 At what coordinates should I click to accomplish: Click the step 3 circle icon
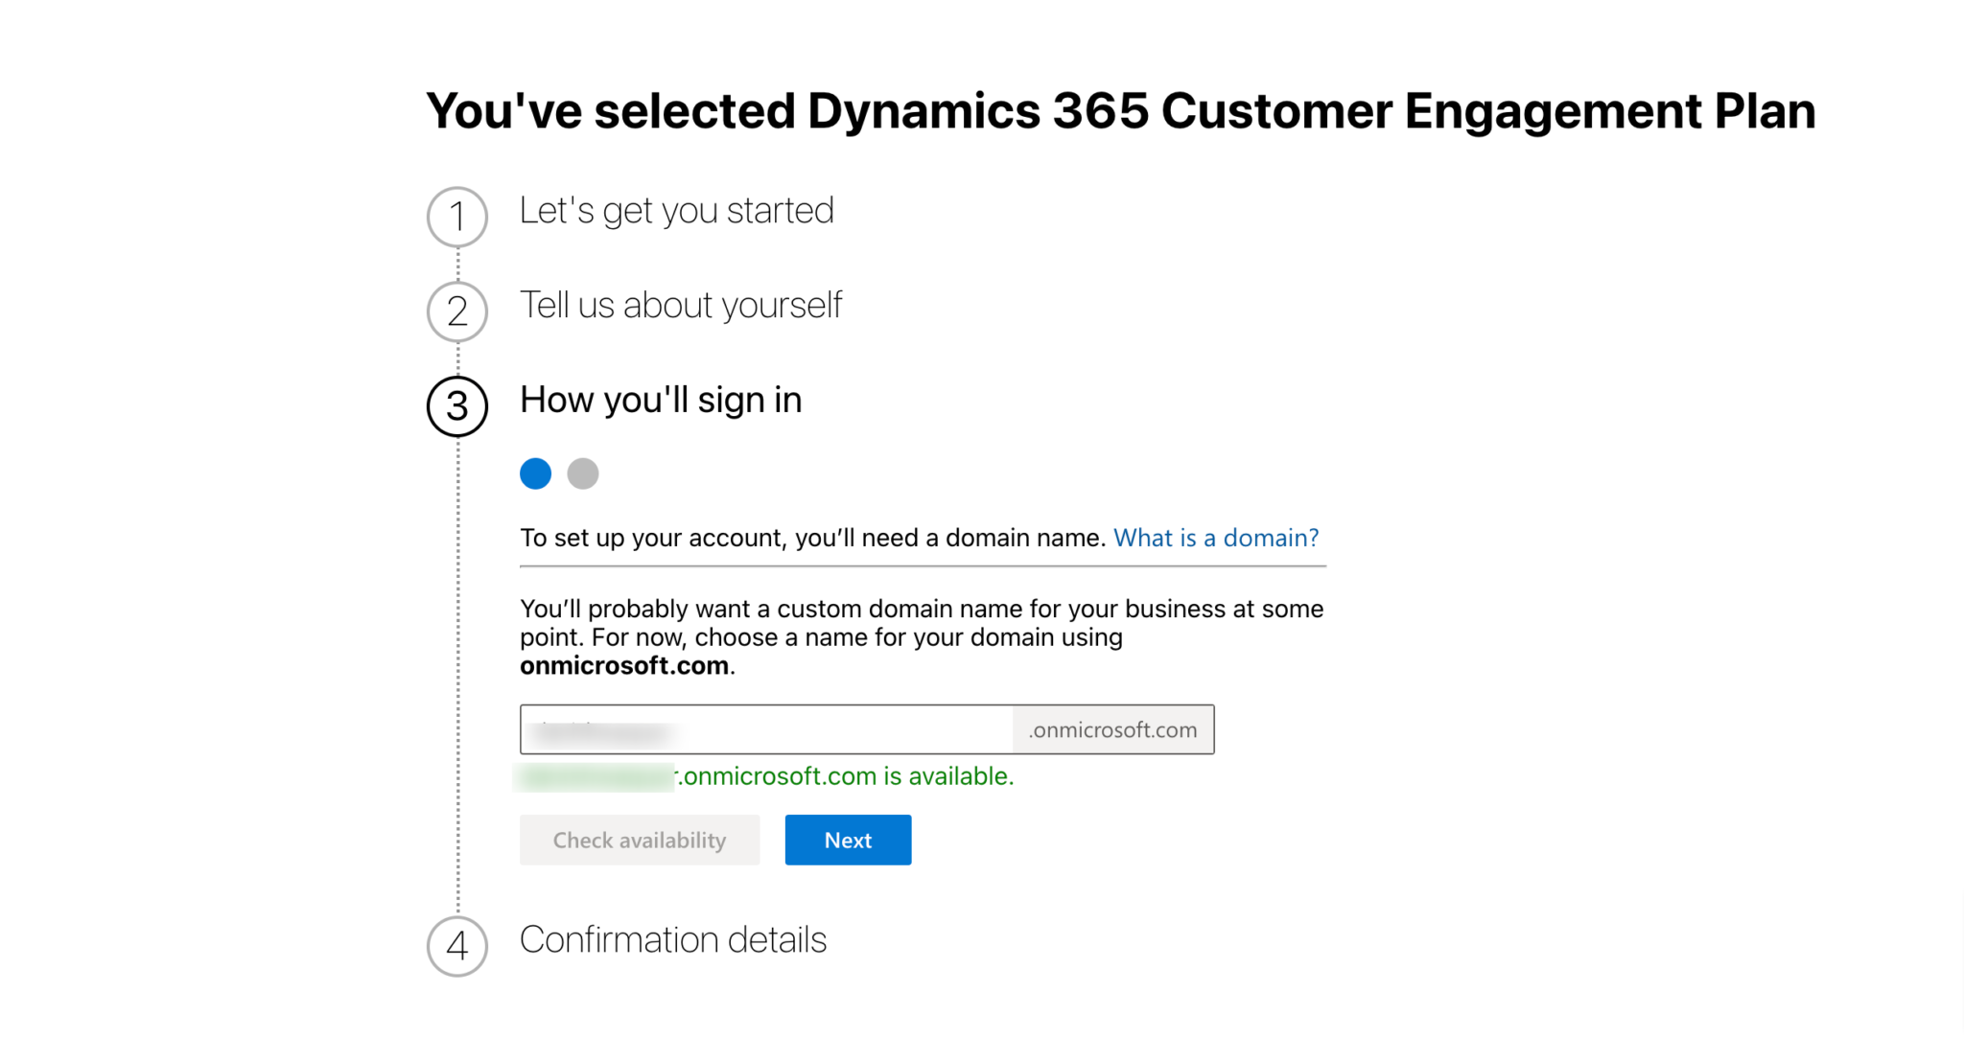click(456, 406)
